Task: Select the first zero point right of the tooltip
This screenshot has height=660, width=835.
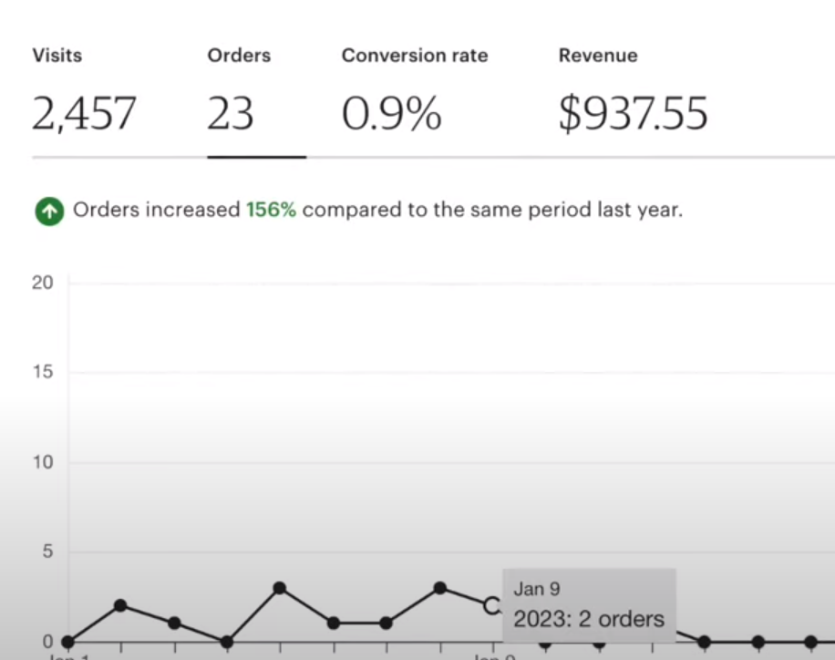Action: 705,642
